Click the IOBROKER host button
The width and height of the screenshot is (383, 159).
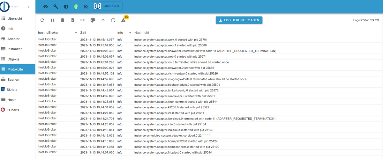107,6
